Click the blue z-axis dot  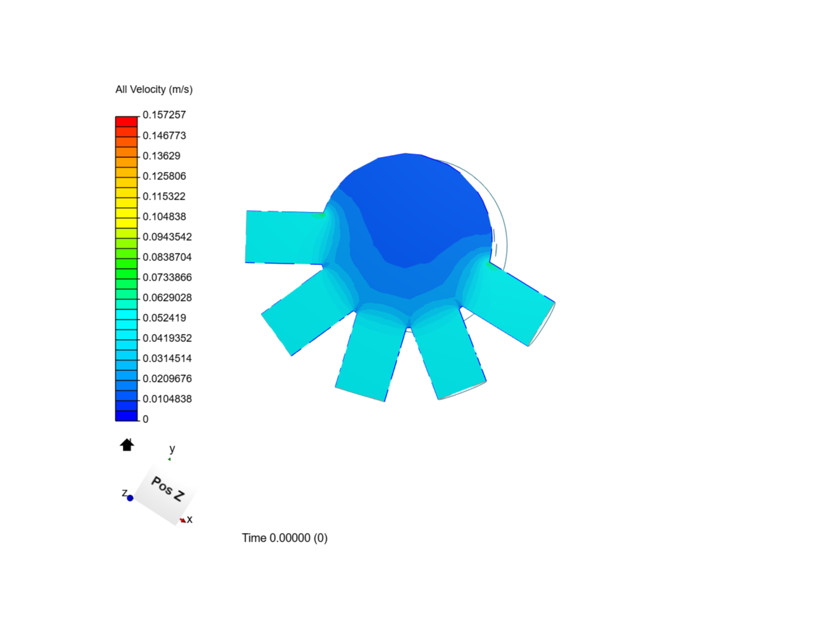pyautogui.click(x=130, y=498)
